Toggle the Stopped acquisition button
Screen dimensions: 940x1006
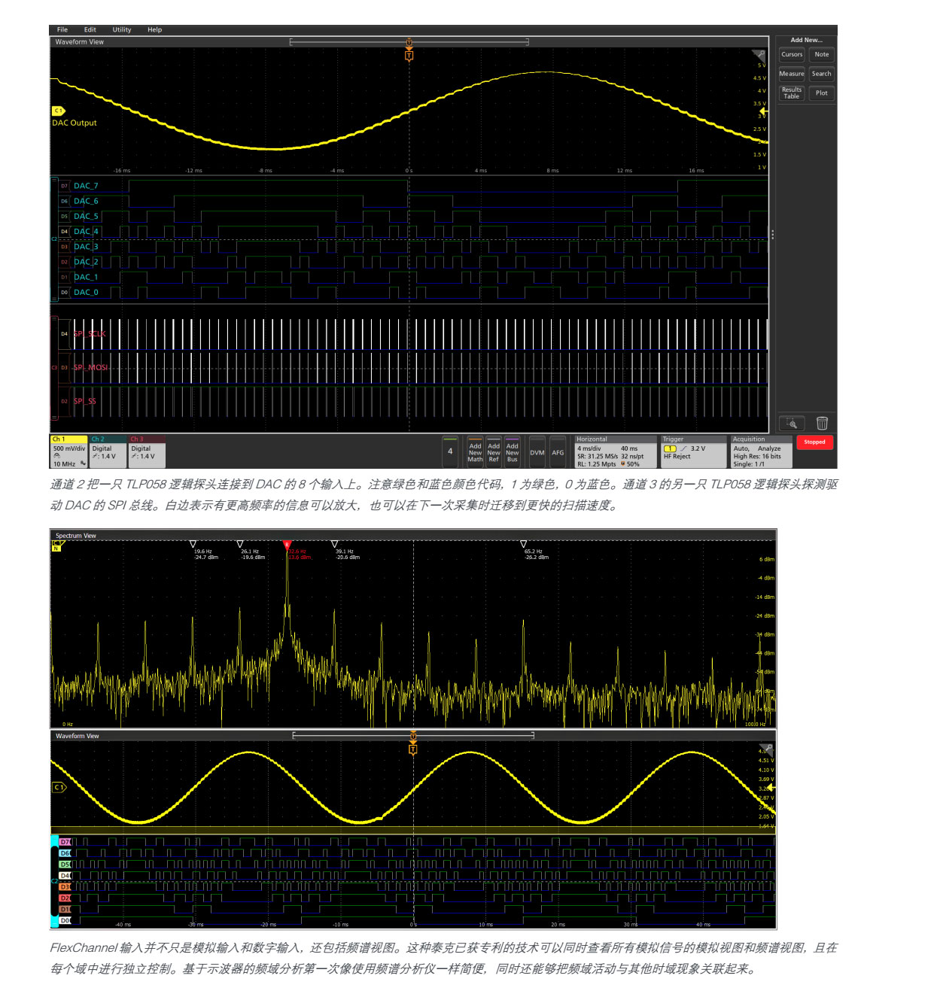(x=814, y=442)
